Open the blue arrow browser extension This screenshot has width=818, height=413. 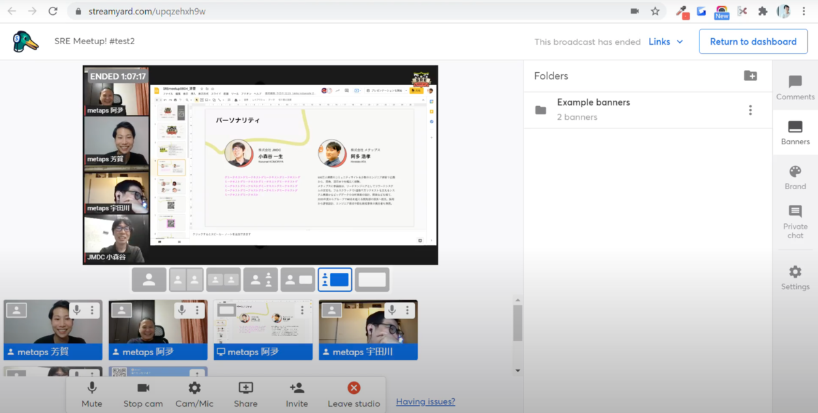[701, 11]
